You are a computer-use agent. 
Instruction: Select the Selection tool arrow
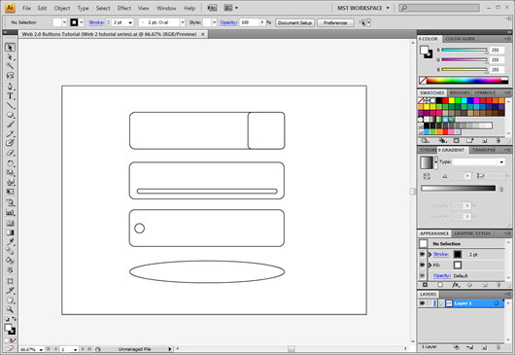[10, 48]
